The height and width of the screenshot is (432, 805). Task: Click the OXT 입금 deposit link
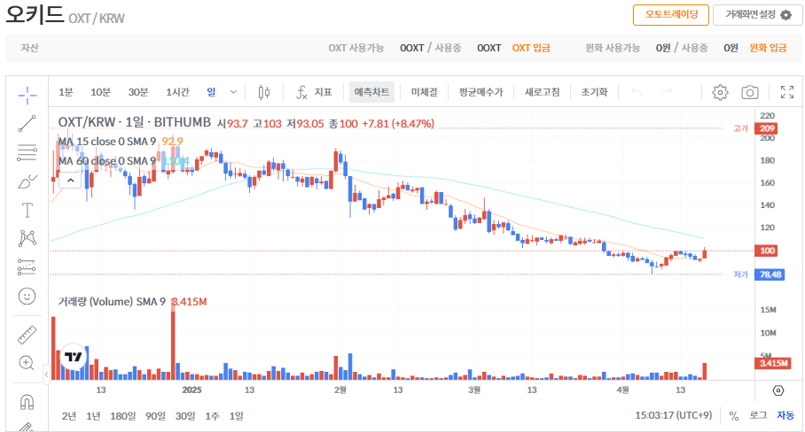pyautogui.click(x=531, y=48)
